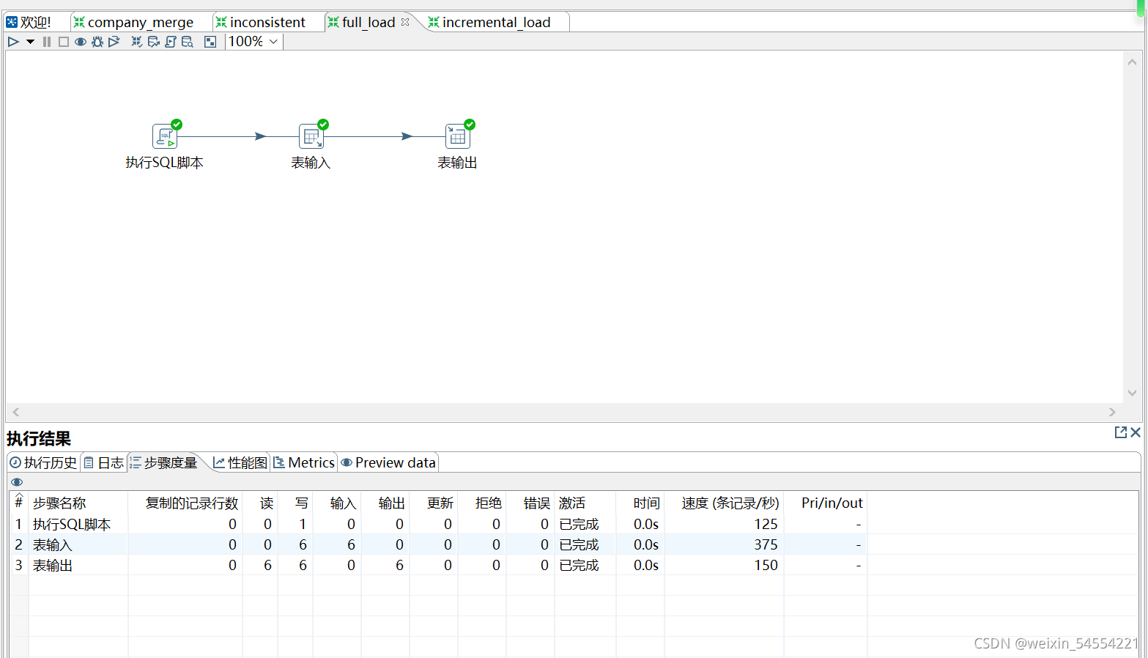Run database impact analysis icon
Image resolution: width=1148 pixels, height=658 pixels.
154,42
